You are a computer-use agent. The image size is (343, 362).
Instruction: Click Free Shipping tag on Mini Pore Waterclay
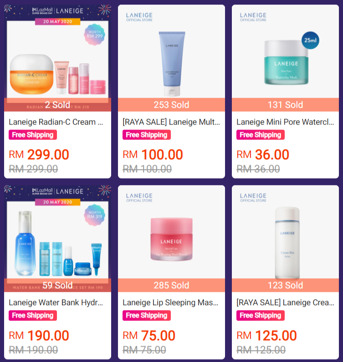click(x=261, y=135)
